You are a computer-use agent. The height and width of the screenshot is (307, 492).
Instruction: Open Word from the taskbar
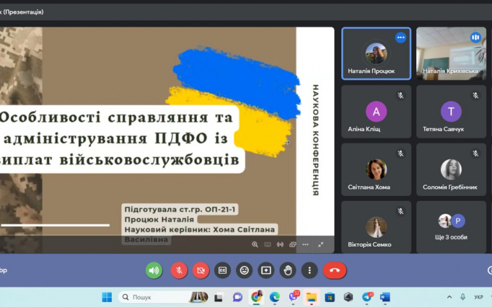(x=385, y=297)
